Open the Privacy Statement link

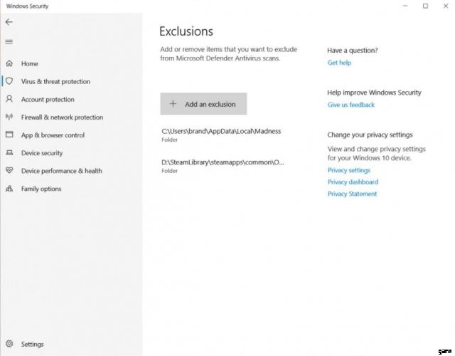[352, 194]
